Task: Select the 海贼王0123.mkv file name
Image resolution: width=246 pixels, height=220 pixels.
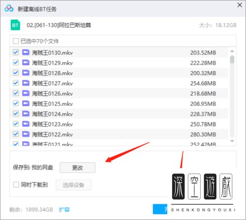Action: point(52,124)
